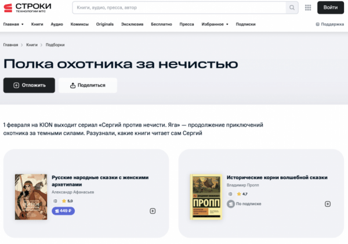Open Русские народные сказки с женскими архетипами title
Screen dimensions: 348x244
100,181
